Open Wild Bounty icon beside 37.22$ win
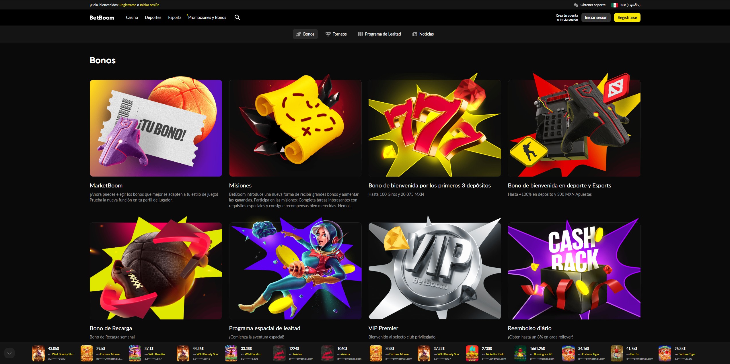The image size is (730, 364). tap(424, 353)
